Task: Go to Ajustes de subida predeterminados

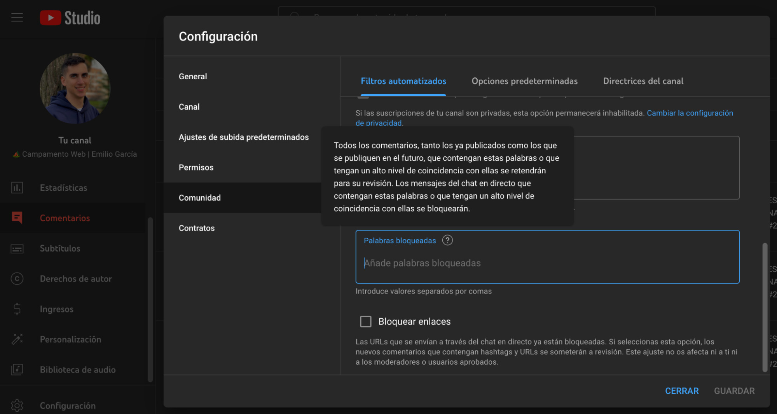Action: point(244,137)
